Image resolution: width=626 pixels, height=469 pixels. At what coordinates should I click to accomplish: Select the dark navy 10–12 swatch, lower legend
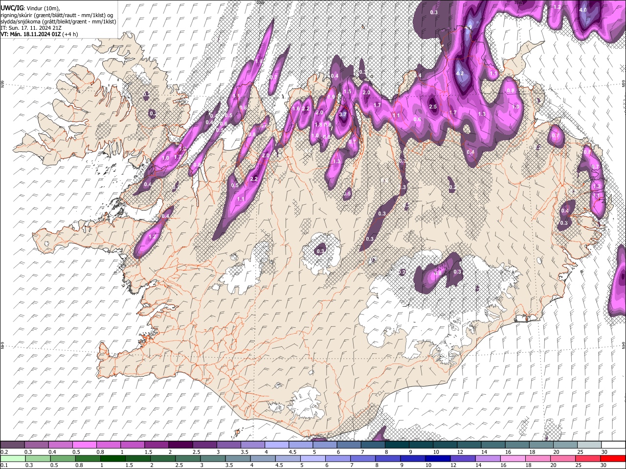point(438,458)
